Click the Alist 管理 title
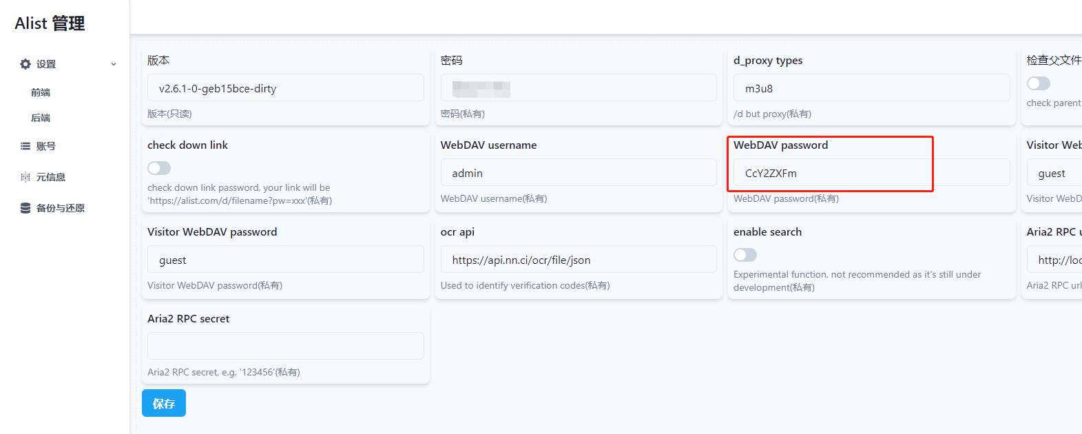Screen dimensions: 1082x434 pos(50,23)
